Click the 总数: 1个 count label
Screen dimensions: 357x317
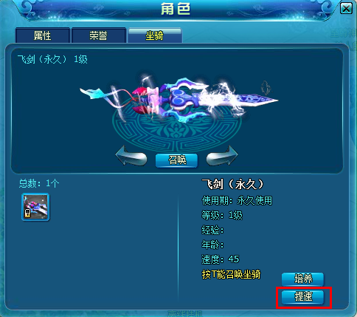tap(39, 183)
